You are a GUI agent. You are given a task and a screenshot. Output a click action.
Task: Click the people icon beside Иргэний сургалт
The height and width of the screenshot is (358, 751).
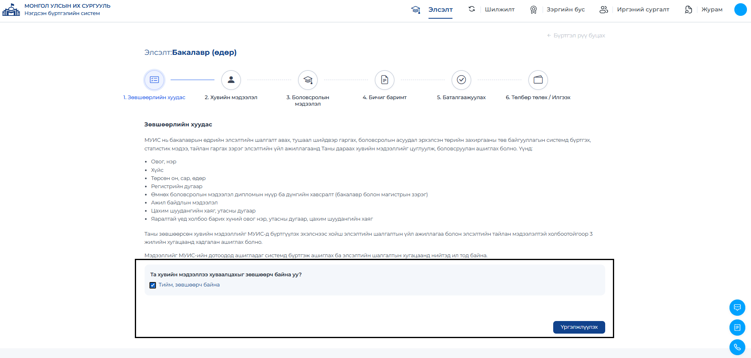[x=604, y=9]
